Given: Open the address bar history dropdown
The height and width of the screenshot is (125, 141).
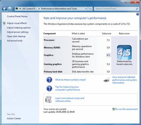Looking at the screenshot, I should point(86,9).
